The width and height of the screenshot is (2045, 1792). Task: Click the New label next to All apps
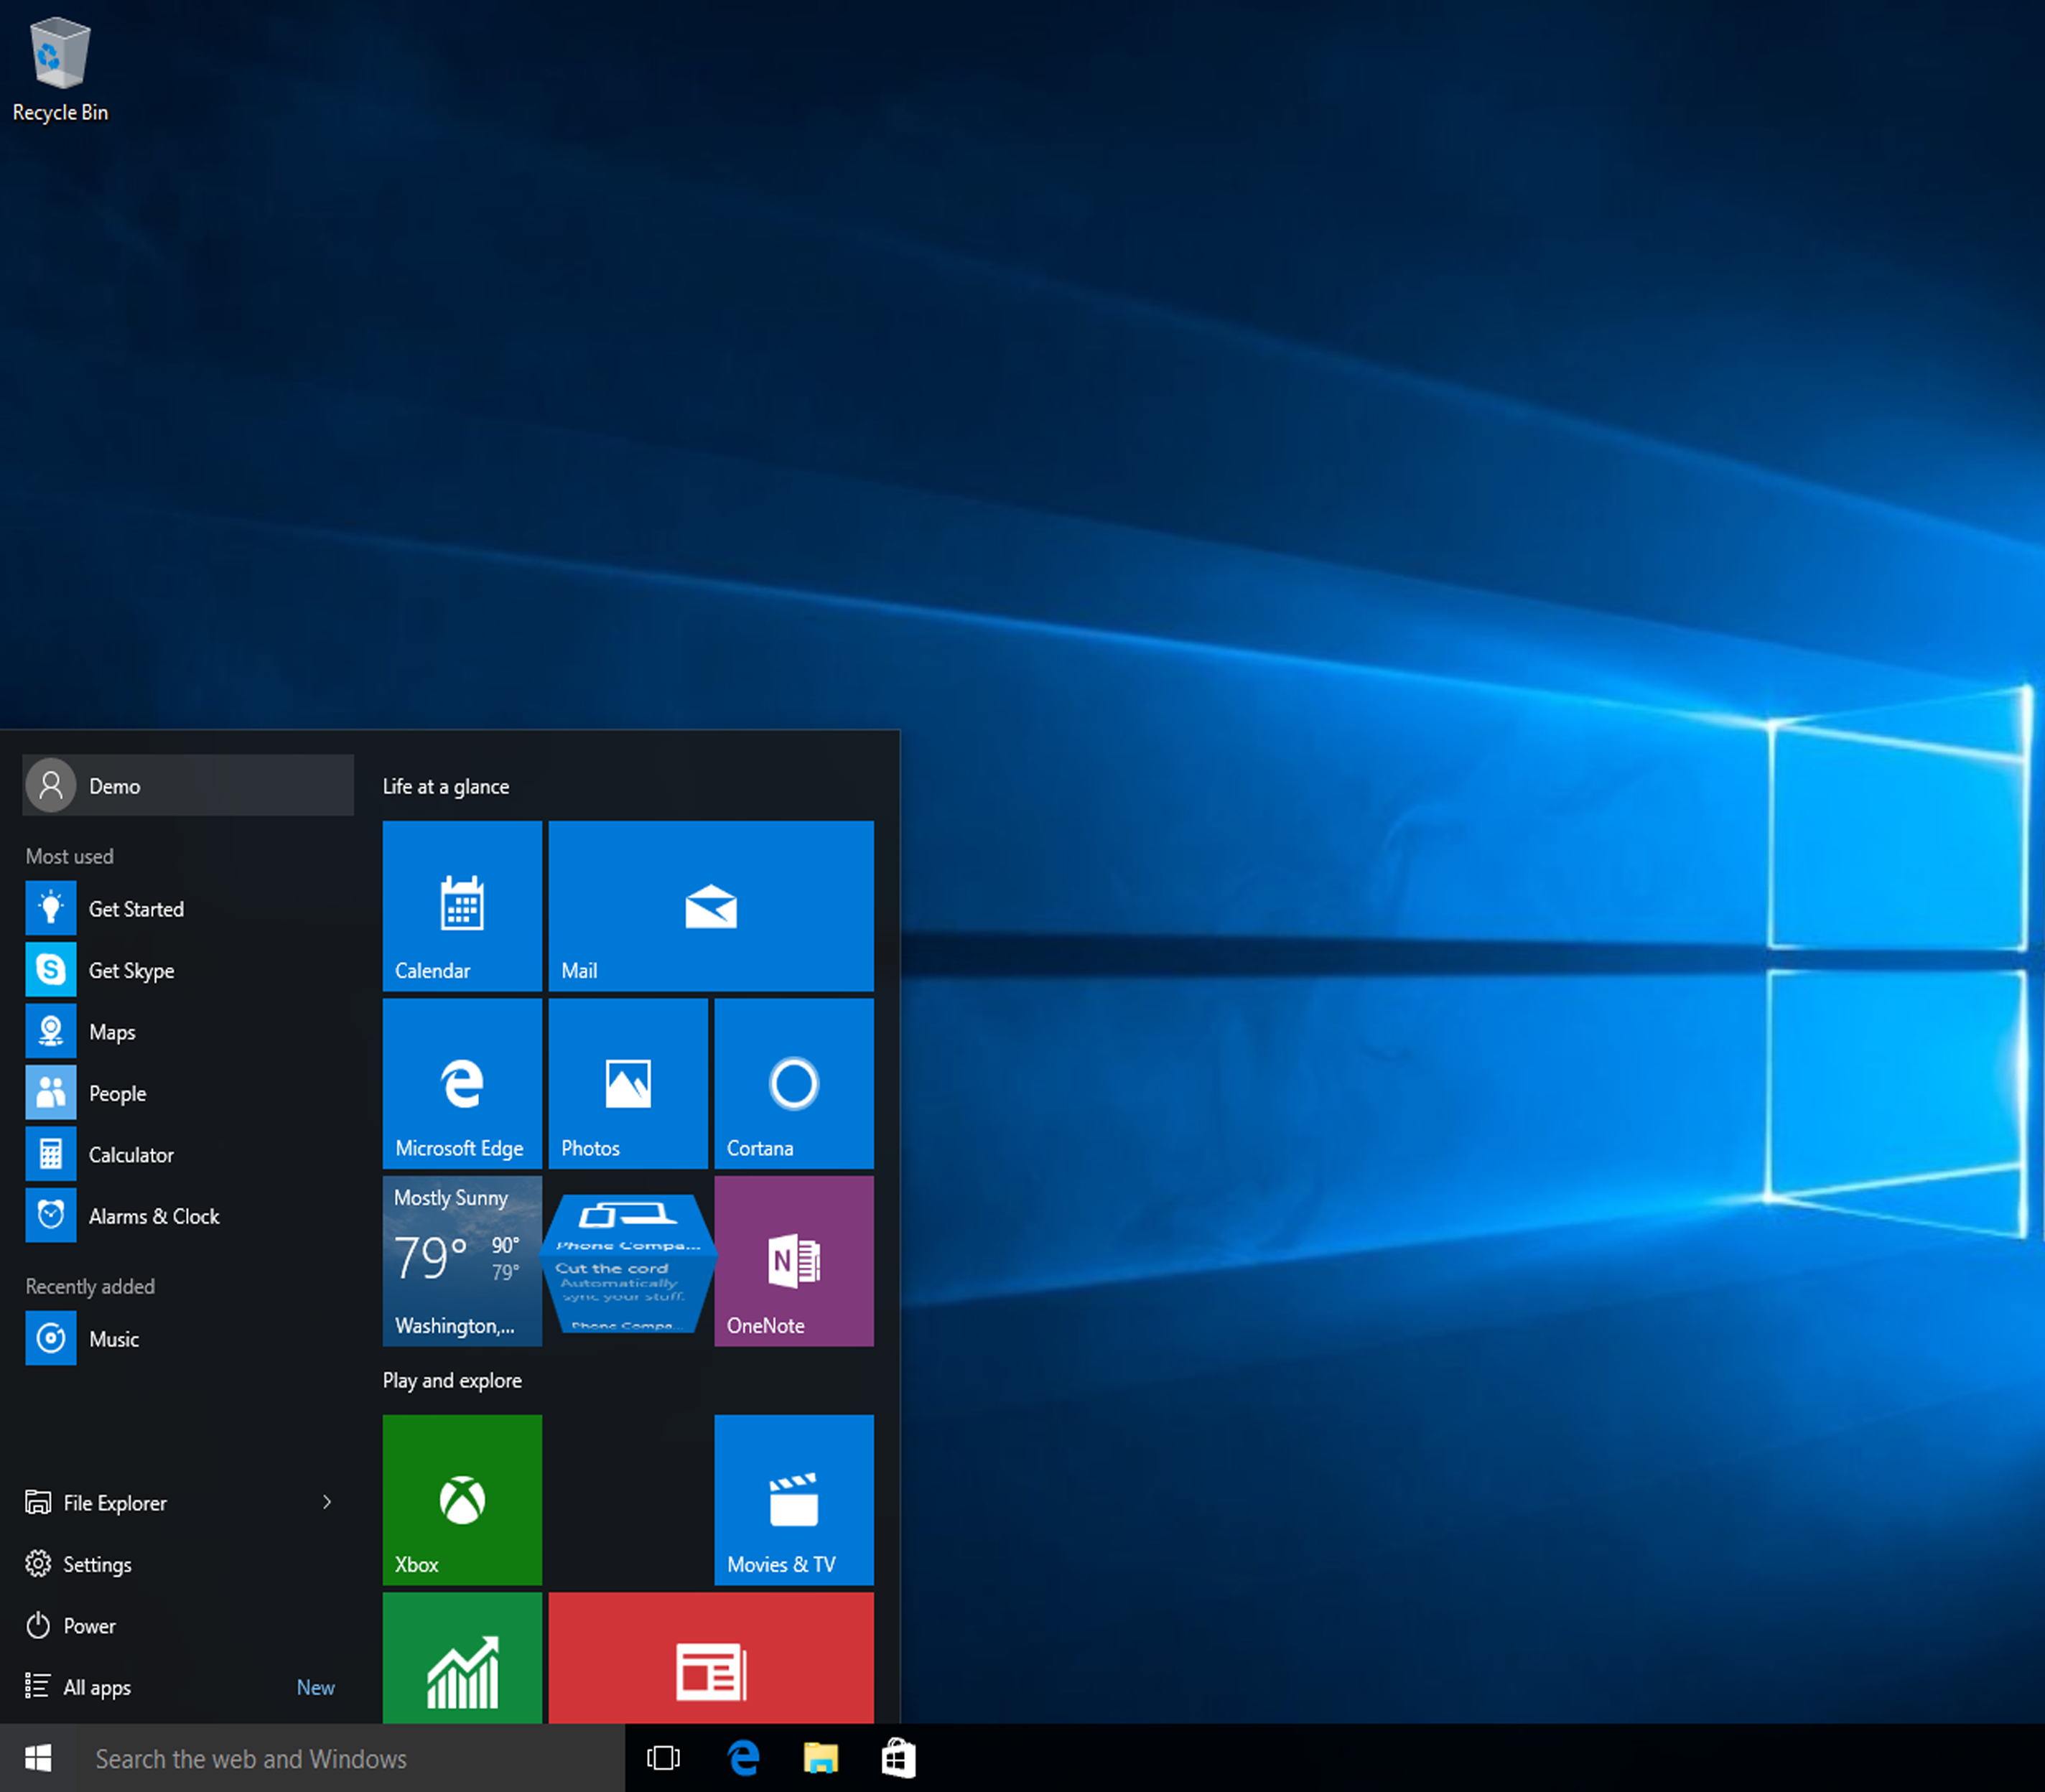pos(315,1687)
